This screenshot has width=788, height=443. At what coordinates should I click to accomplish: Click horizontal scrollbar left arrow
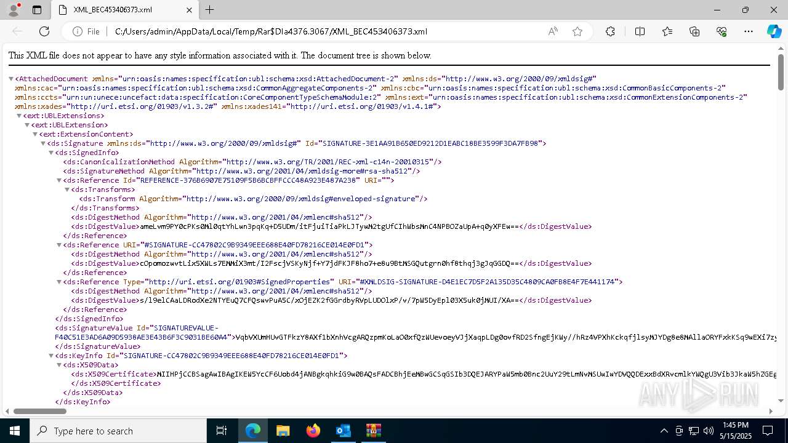pyautogui.click(x=7, y=411)
